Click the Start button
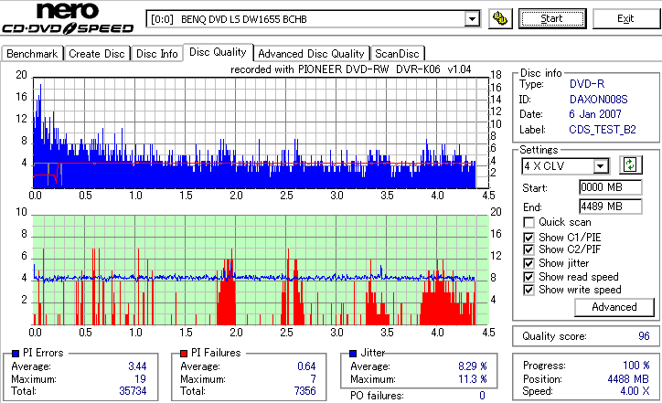The height and width of the screenshot is (403, 662). coord(552,18)
